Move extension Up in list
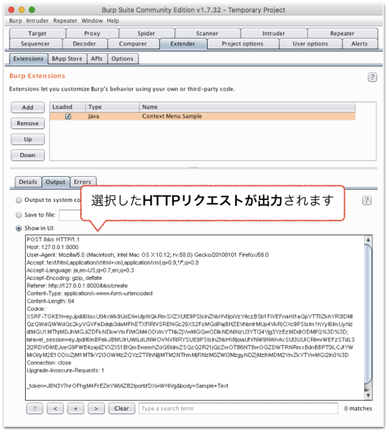The image size is (388, 431). click(x=27, y=139)
